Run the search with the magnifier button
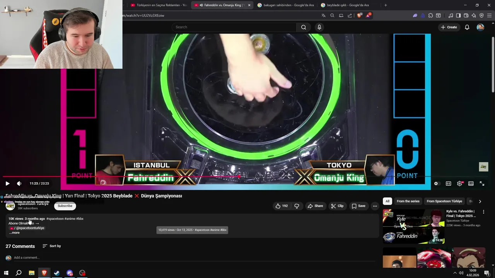Image resolution: width=495 pixels, height=278 pixels. coord(304,27)
